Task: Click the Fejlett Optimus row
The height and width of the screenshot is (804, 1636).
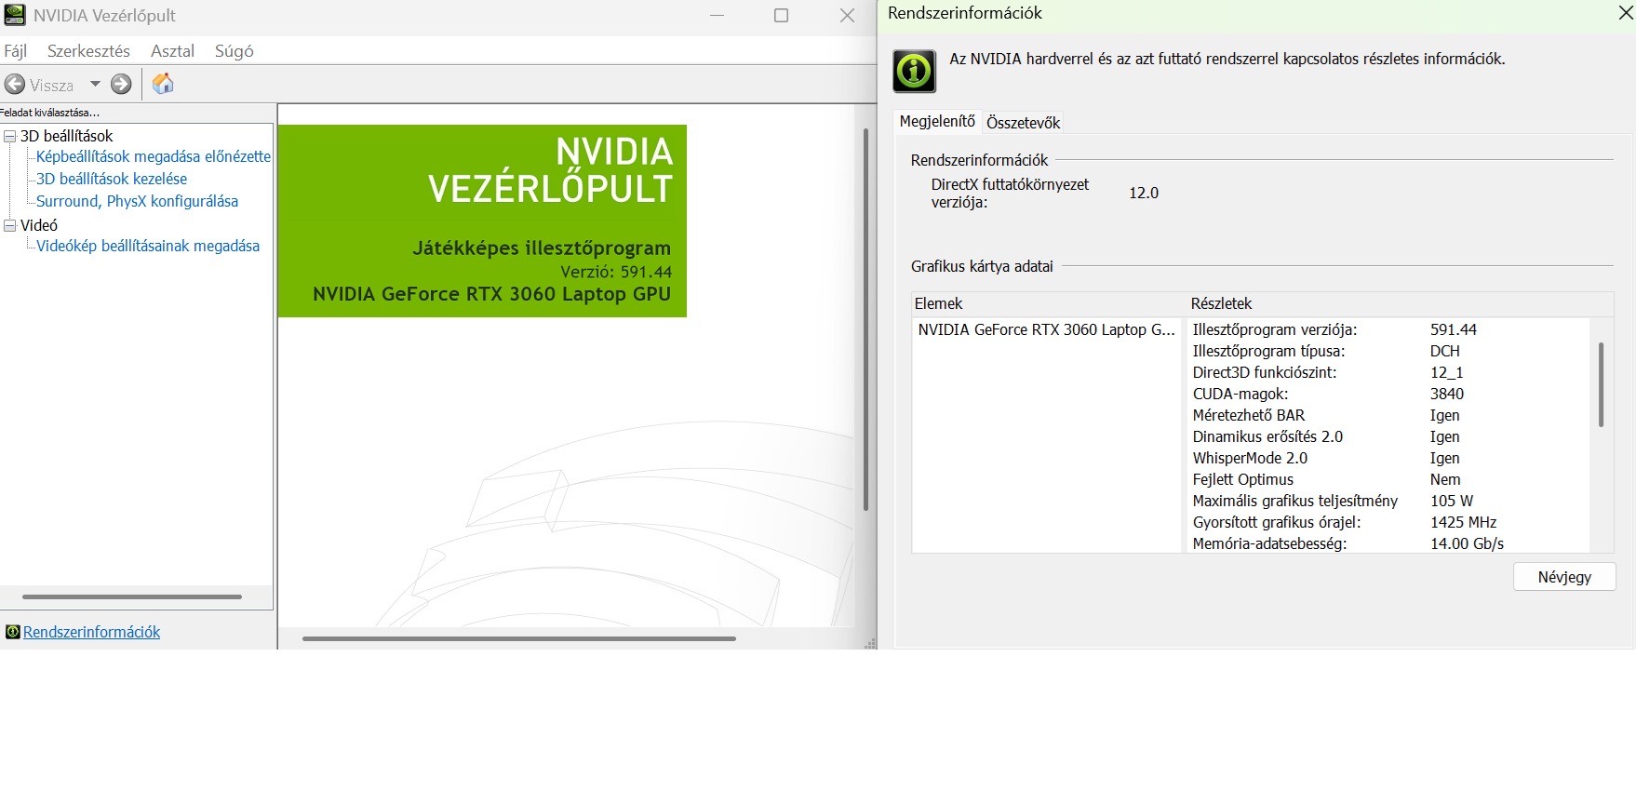Action: coord(1388,479)
